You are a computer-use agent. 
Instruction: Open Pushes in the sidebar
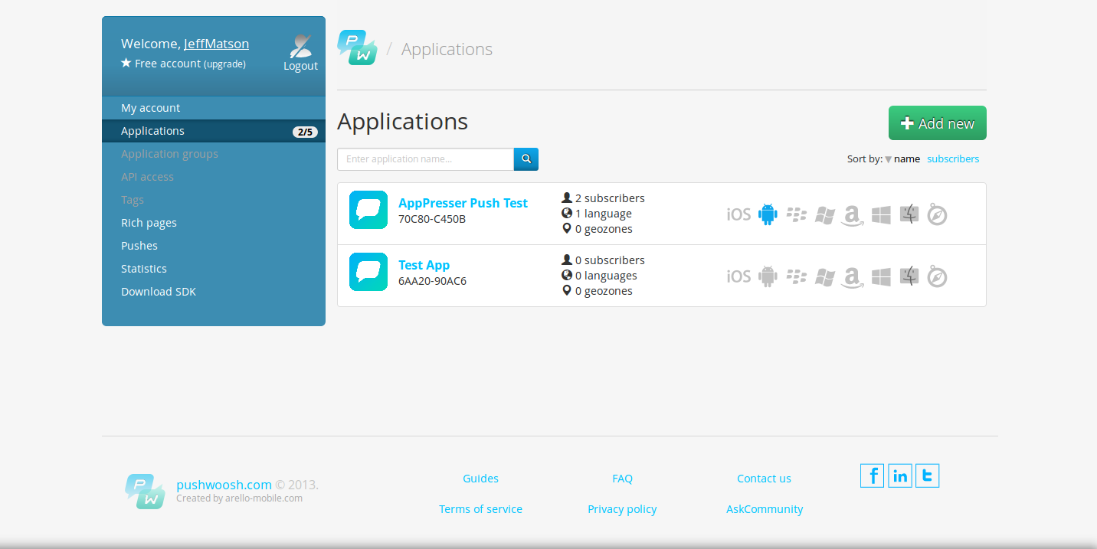[x=214, y=246]
